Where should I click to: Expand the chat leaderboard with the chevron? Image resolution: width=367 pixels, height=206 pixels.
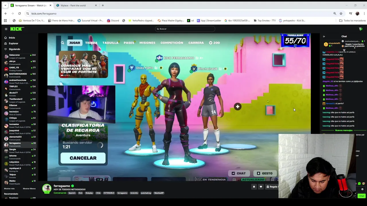(344, 50)
